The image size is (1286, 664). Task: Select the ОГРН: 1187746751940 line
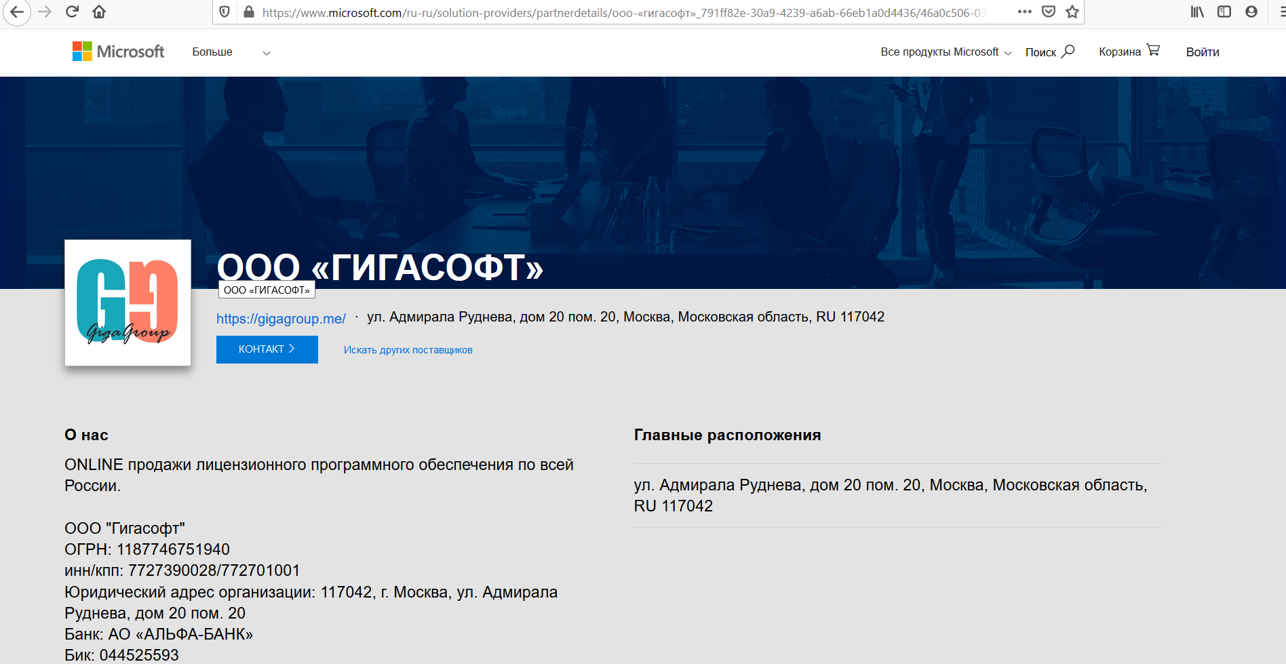pyautogui.click(x=147, y=549)
